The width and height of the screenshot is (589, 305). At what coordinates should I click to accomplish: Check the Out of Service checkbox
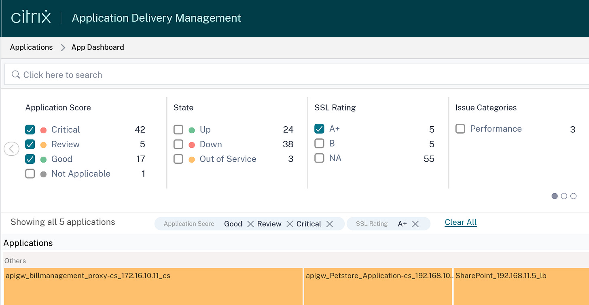coord(178,159)
